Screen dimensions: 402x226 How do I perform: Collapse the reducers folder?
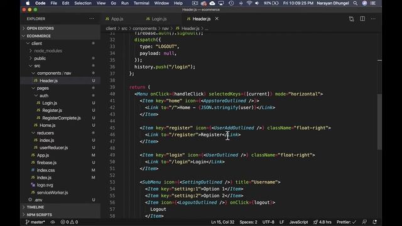click(x=60, y=132)
